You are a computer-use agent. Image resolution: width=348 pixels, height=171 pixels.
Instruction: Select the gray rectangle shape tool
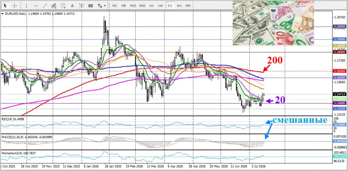pyautogui.click(x=90, y=5)
